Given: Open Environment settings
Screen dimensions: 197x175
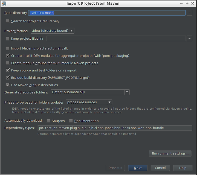Looking at the screenshot, I should click(170, 153).
